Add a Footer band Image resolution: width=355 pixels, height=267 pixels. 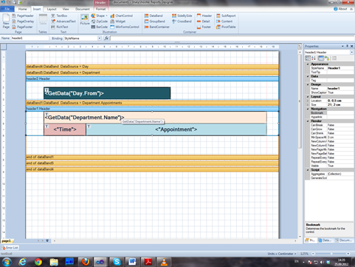tap(204, 27)
